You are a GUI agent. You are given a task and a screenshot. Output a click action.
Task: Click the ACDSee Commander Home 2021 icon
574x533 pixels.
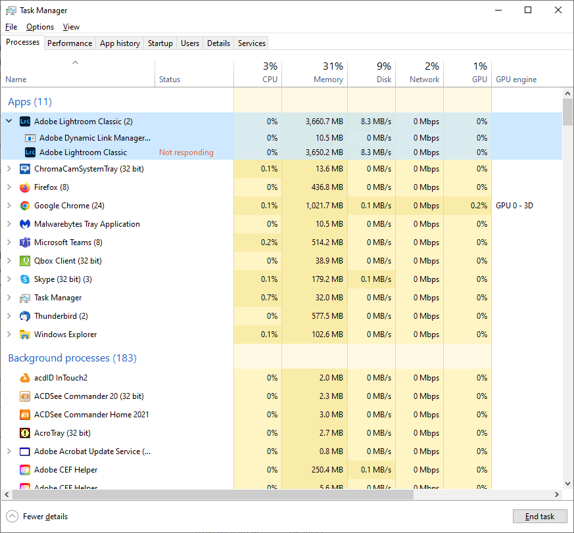pyautogui.click(x=25, y=415)
